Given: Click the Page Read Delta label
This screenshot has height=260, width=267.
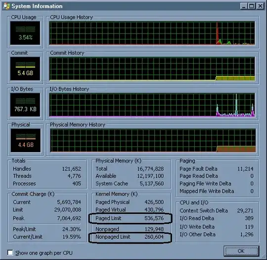Looking at the screenshot, I should [199, 176].
